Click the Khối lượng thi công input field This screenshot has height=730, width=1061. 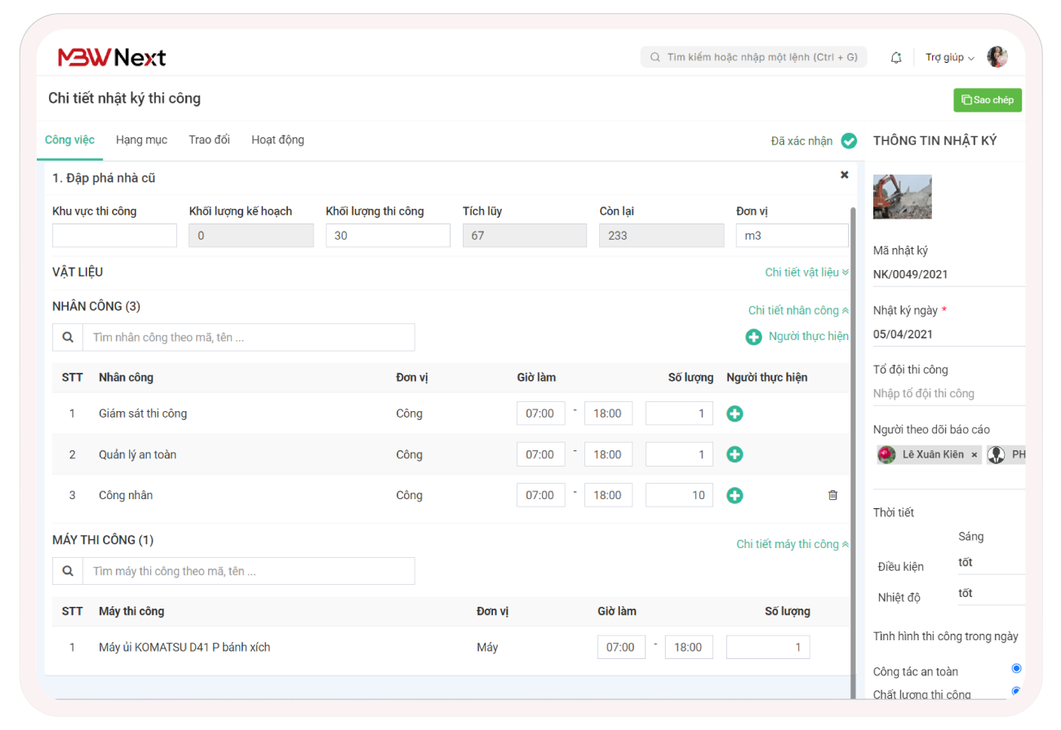coord(388,236)
